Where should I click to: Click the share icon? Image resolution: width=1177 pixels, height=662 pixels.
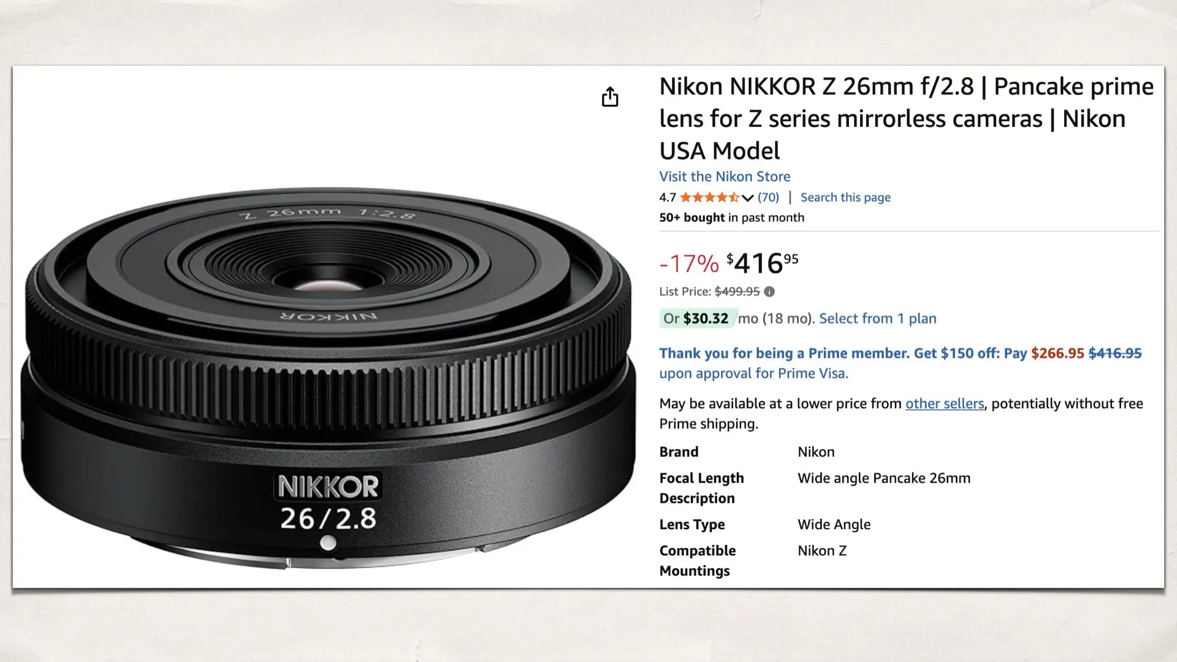click(610, 97)
